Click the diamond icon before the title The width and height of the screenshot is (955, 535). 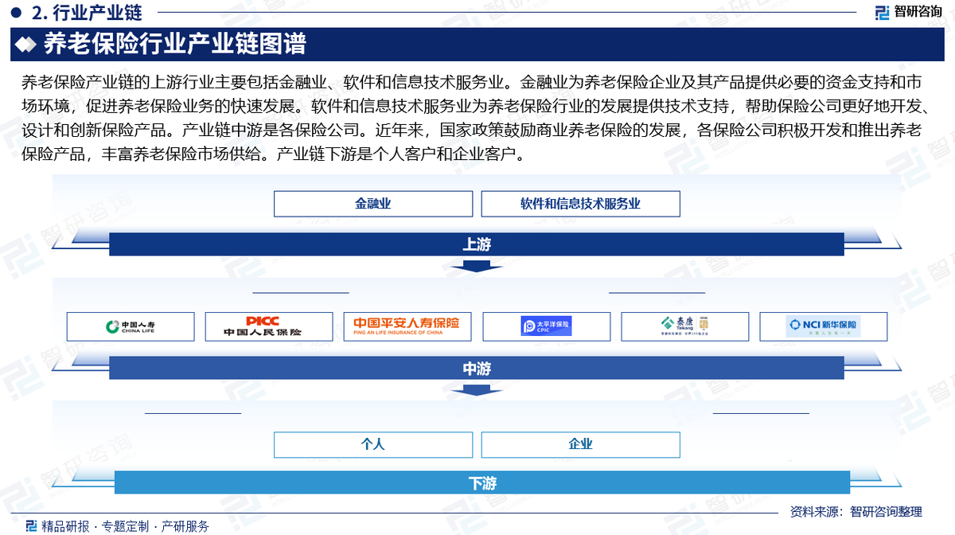click(x=27, y=45)
